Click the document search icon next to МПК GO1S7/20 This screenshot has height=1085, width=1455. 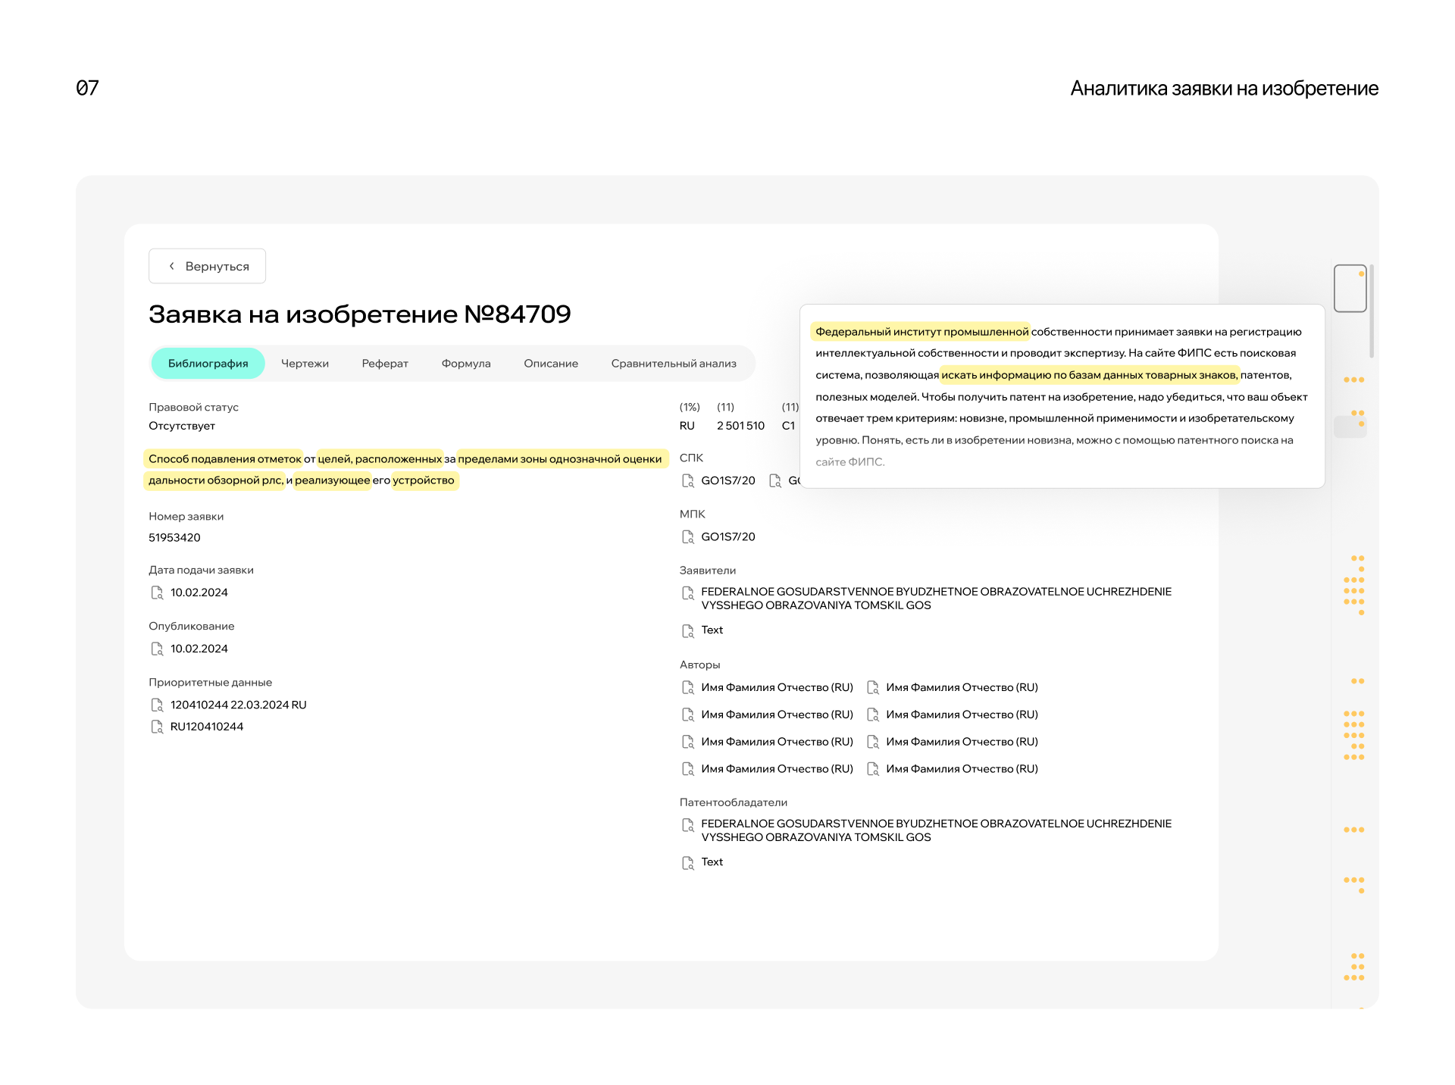pos(687,536)
